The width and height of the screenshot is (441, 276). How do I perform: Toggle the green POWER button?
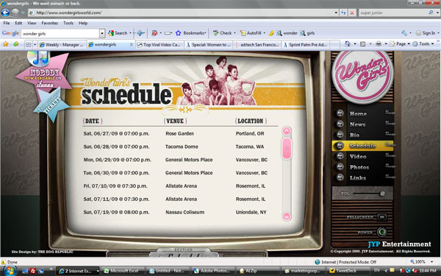point(381,232)
